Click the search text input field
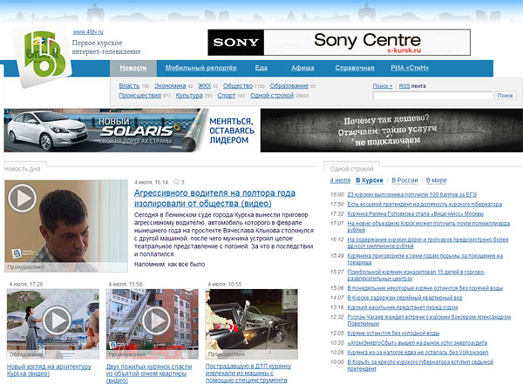523x384 pixels. (431, 96)
